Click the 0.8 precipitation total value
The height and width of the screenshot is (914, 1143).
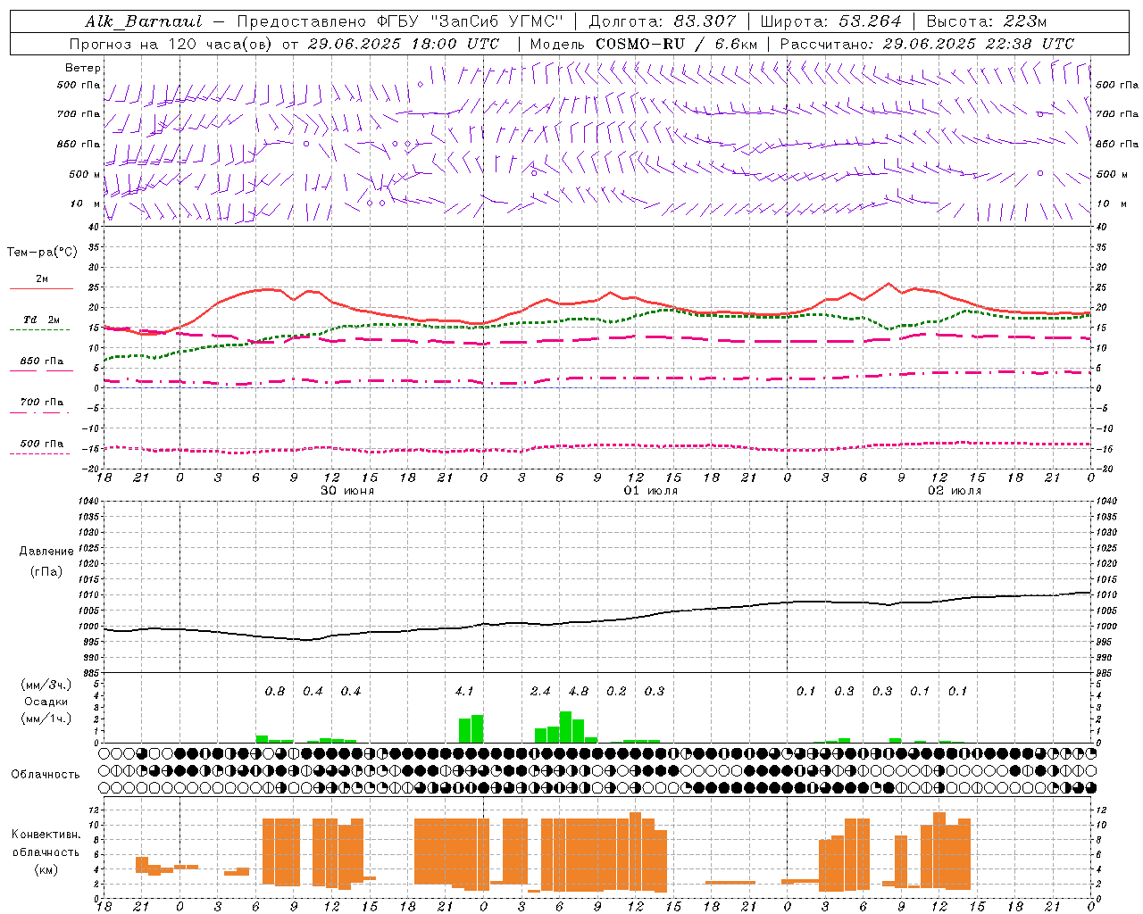click(x=275, y=692)
